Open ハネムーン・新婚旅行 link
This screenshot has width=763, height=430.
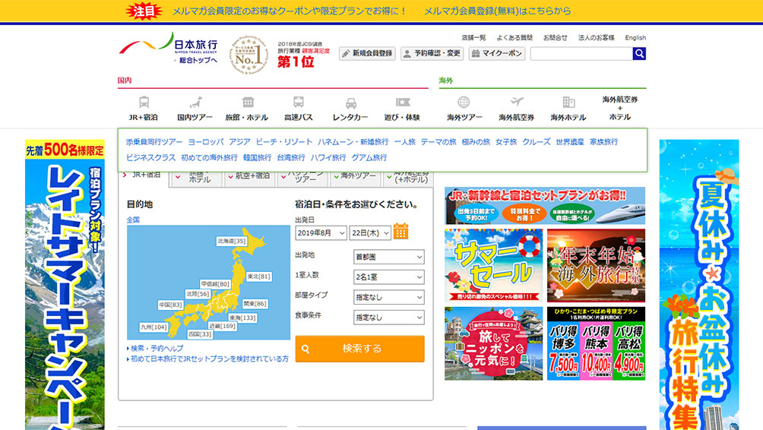353,142
